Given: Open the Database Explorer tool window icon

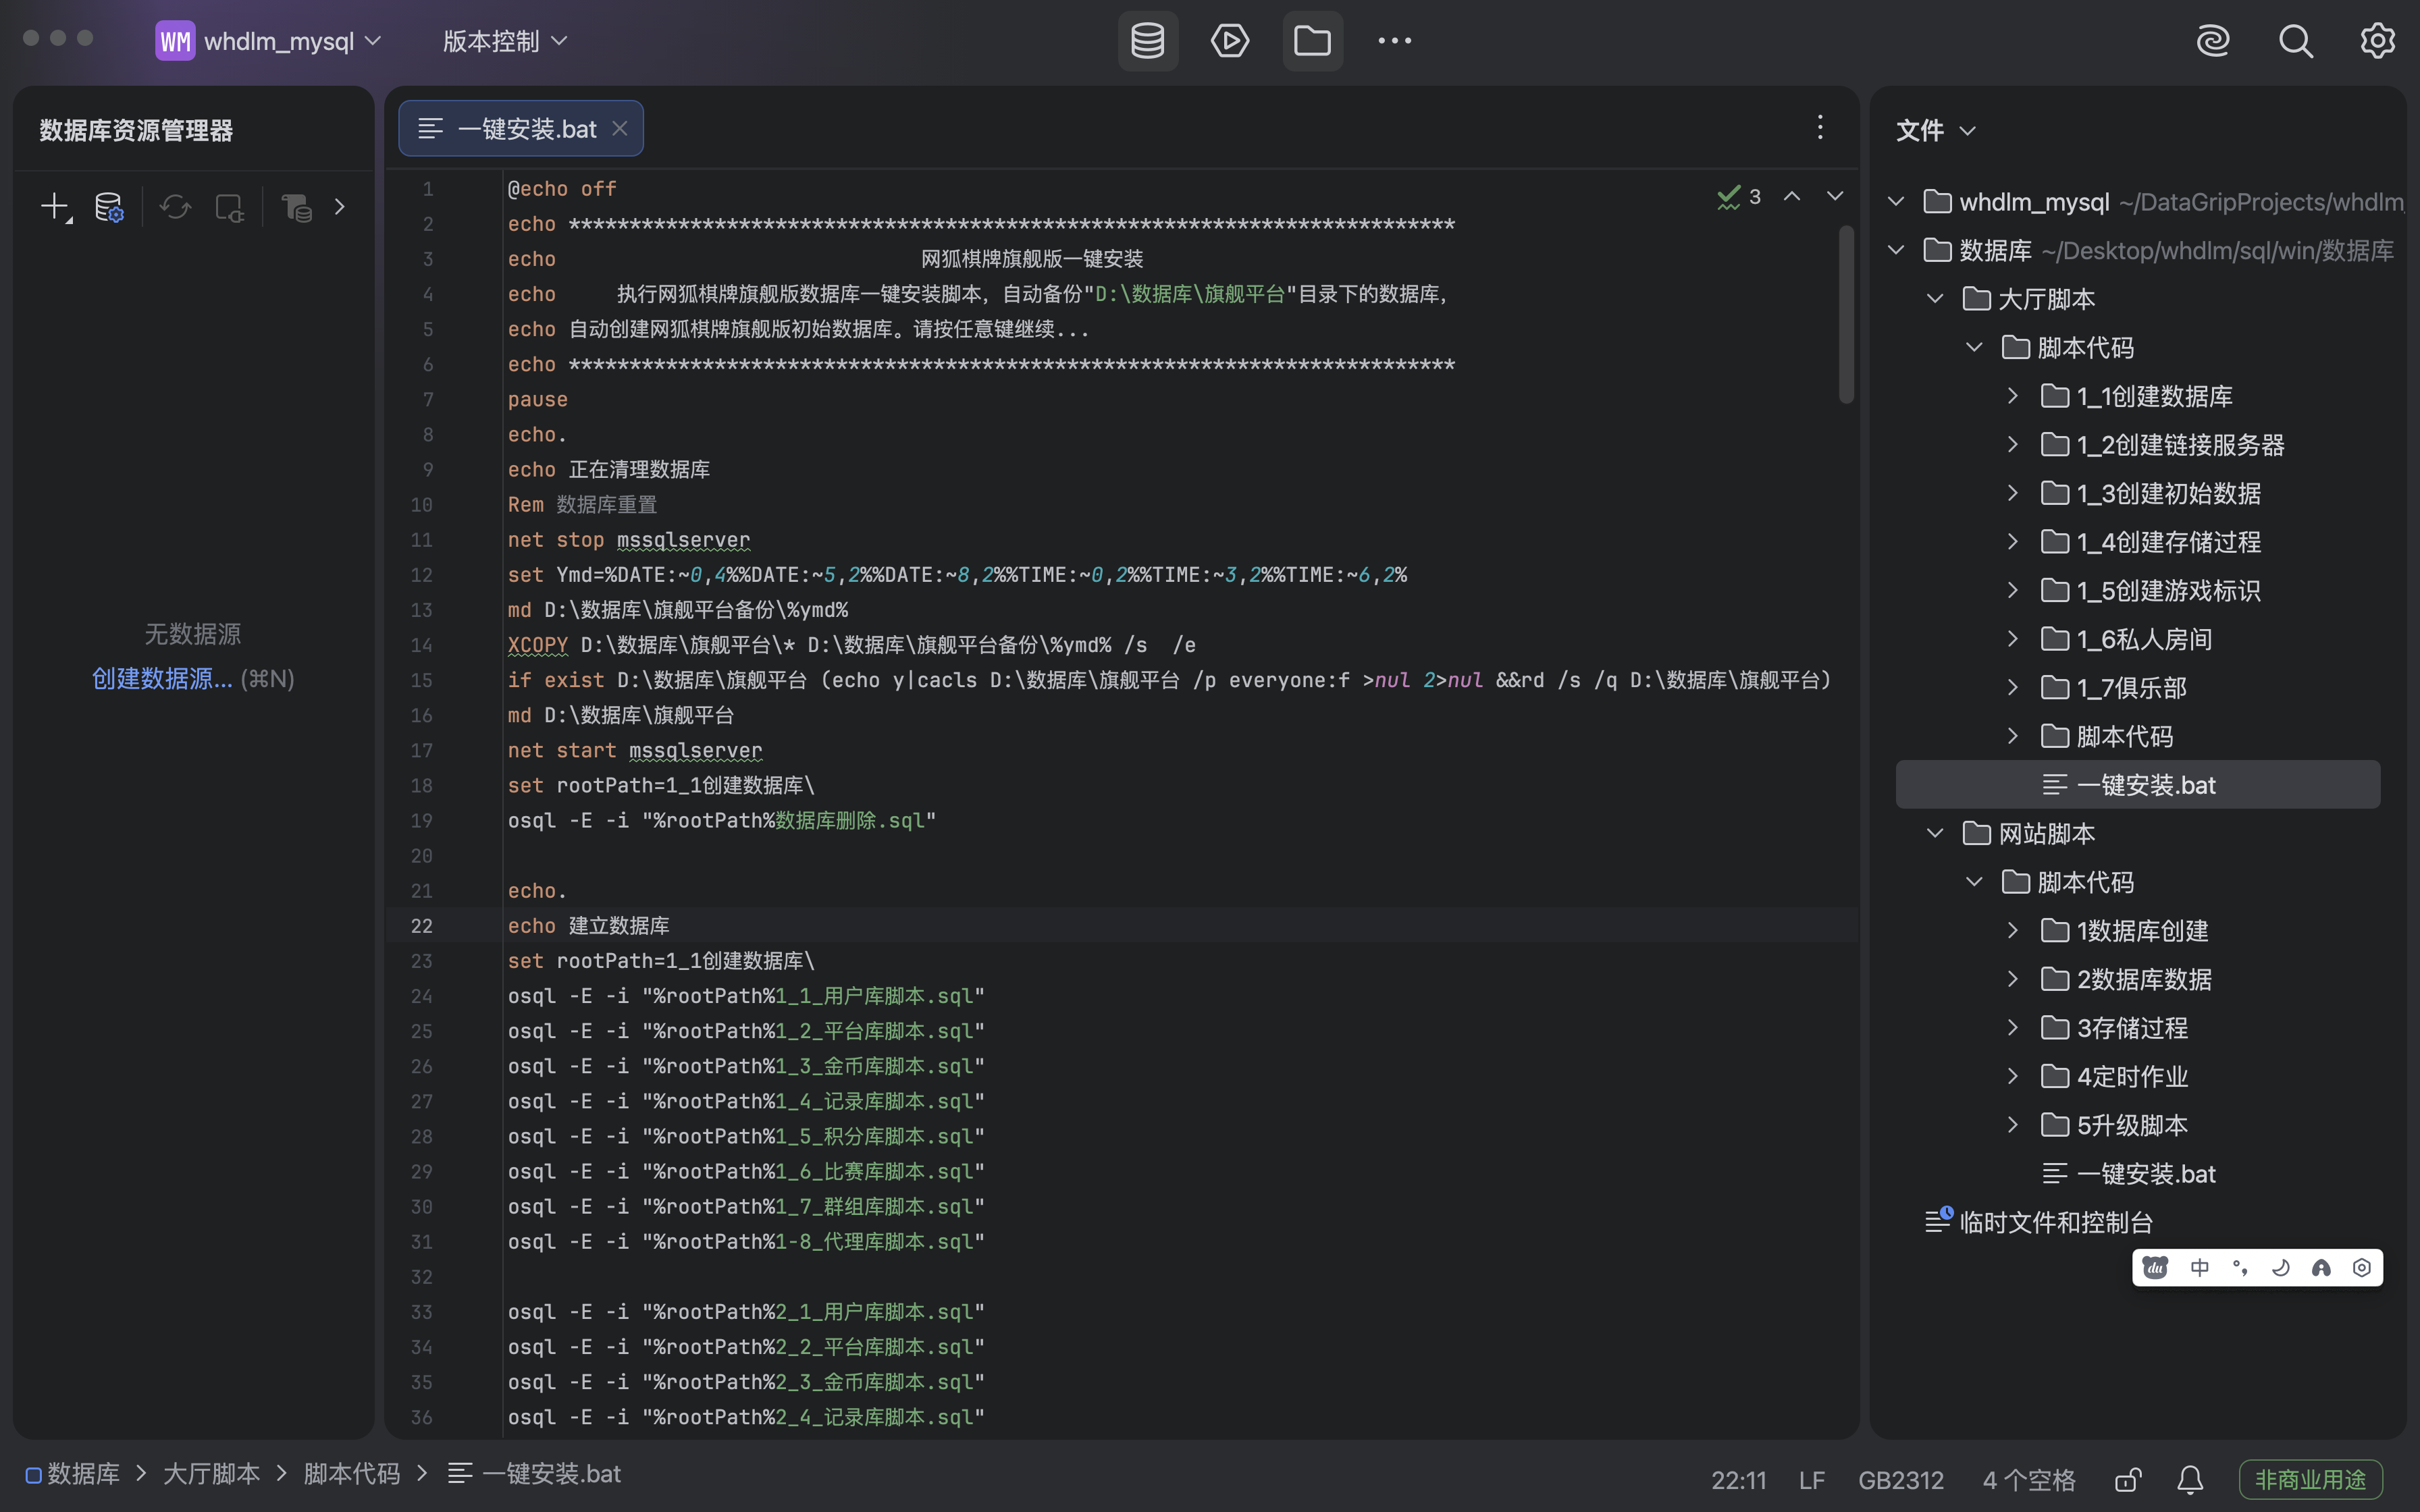Looking at the screenshot, I should [x=1147, y=41].
